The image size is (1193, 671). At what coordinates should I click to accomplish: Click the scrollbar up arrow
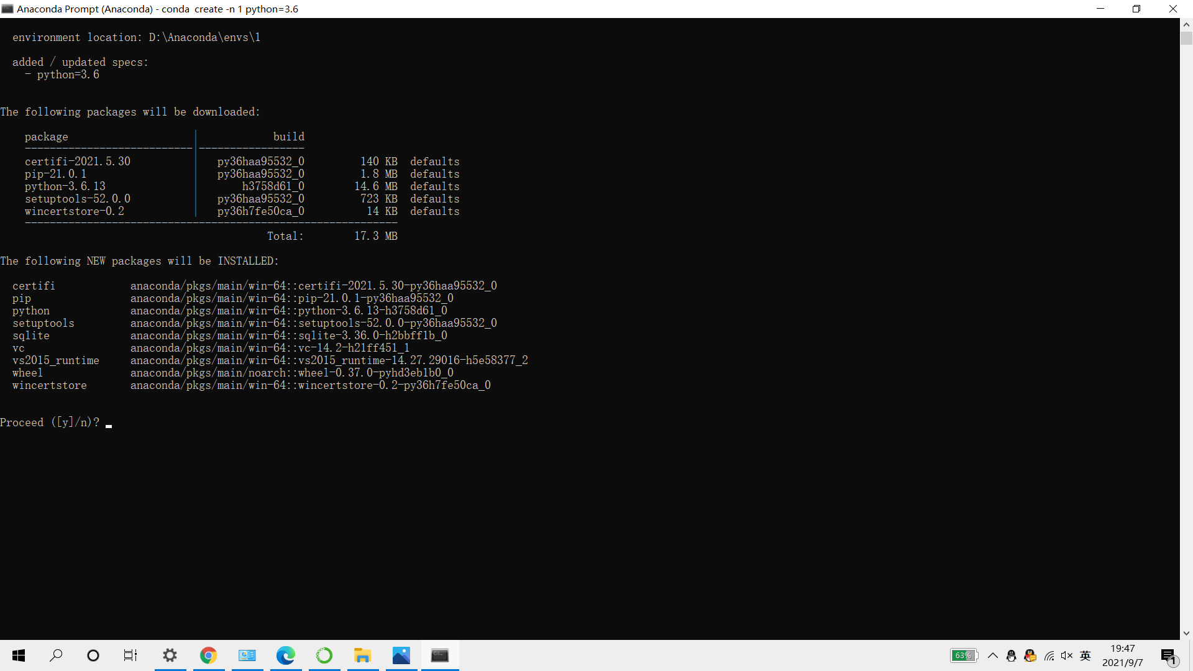(1186, 24)
